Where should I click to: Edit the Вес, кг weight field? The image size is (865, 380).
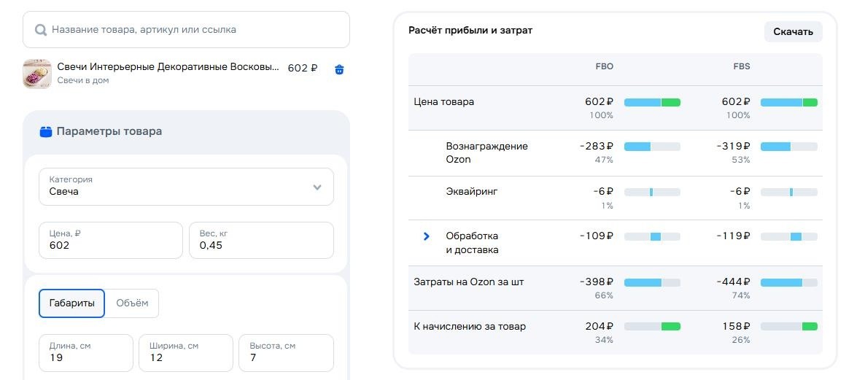click(261, 240)
